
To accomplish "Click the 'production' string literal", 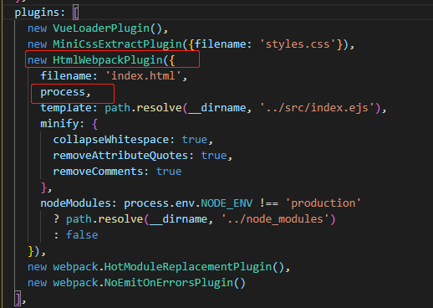I will [323, 203].
